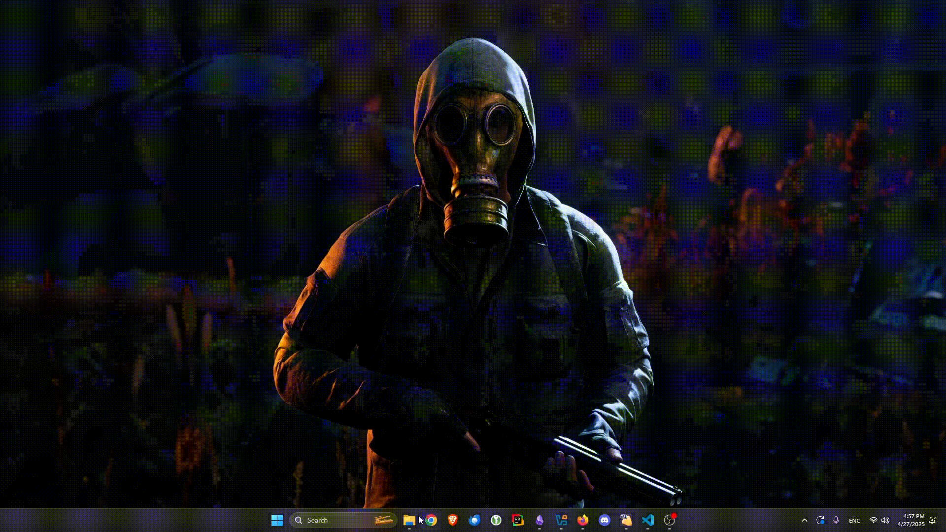Screen dimensions: 946x532
Task: Open the Windows Start menu
Action: pyautogui.click(x=277, y=520)
